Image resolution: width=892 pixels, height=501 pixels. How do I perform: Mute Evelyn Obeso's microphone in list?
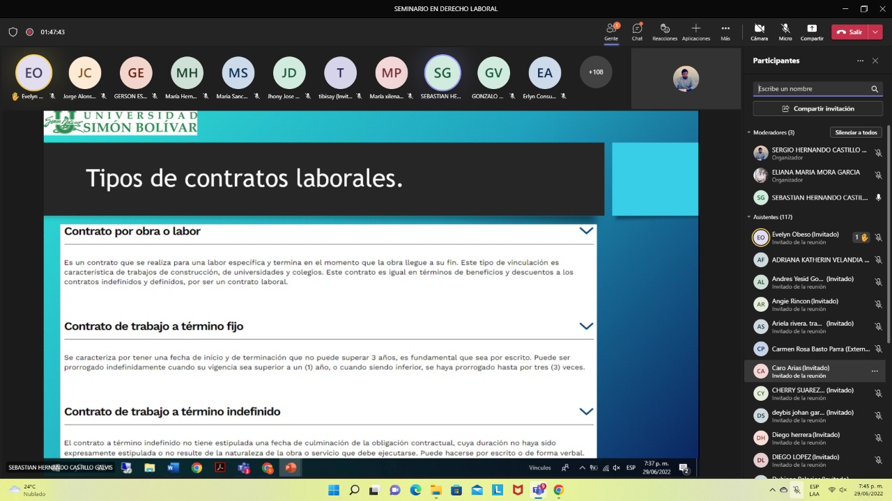coord(878,238)
